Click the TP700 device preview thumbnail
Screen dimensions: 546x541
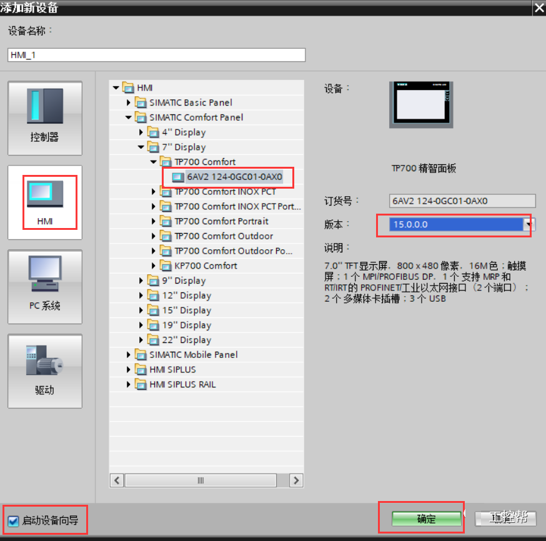pyautogui.click(x=421, y=105)
